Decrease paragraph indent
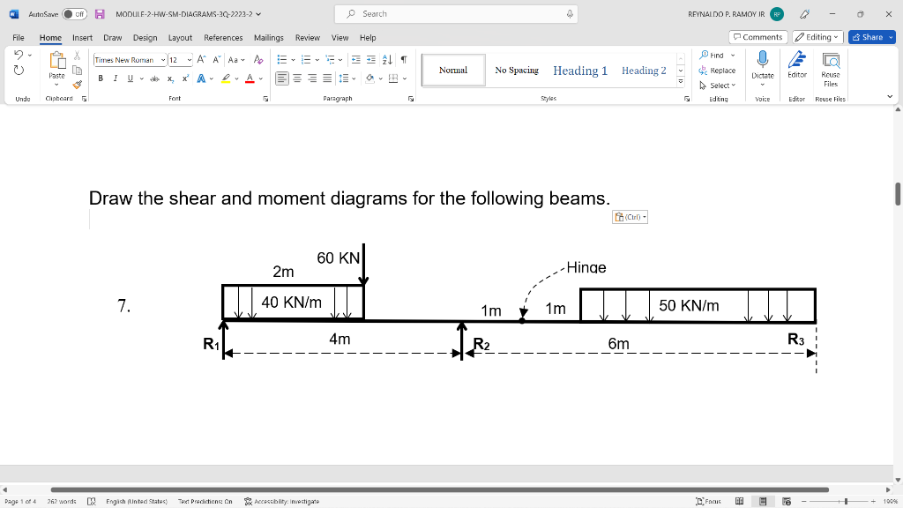903x508 pixels. point(356,59)
